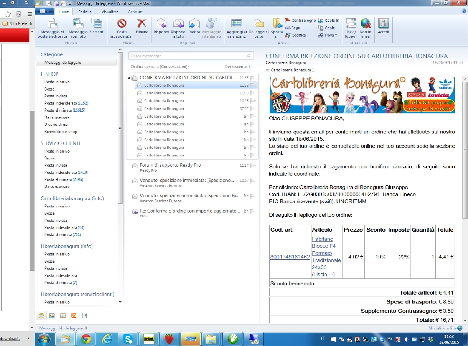Click Copia in button
Viewport: 468px width, 346px height.
[328, 20]
